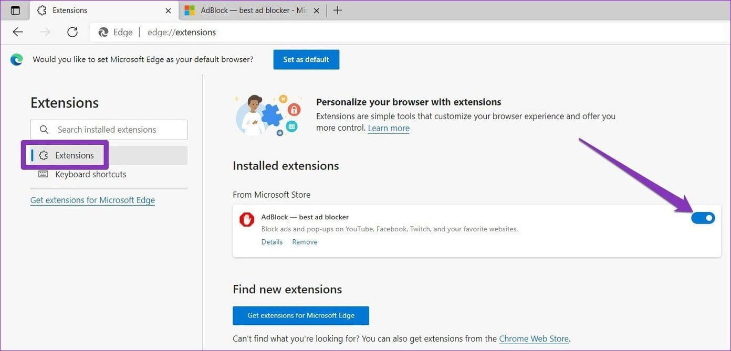Open the vertical tabs actions menu icon
This screenshot has width=731, height=351.
point(15,10)
